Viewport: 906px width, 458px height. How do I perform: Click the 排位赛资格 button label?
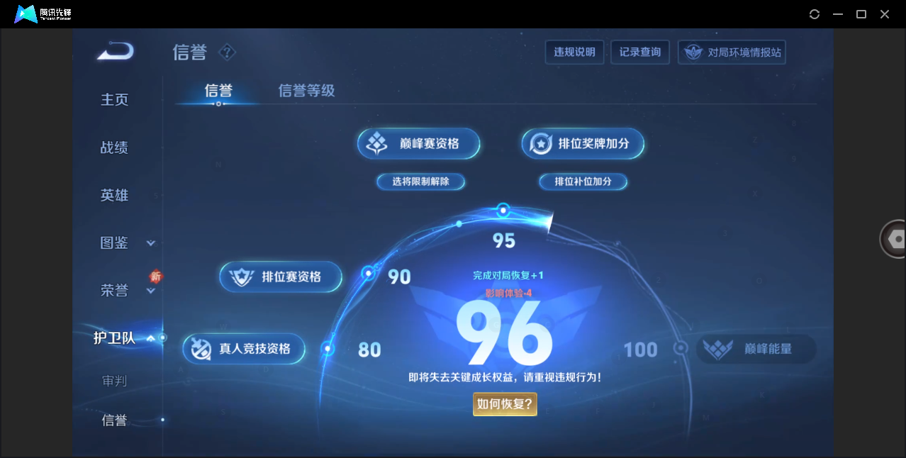[x=291, y=277]
